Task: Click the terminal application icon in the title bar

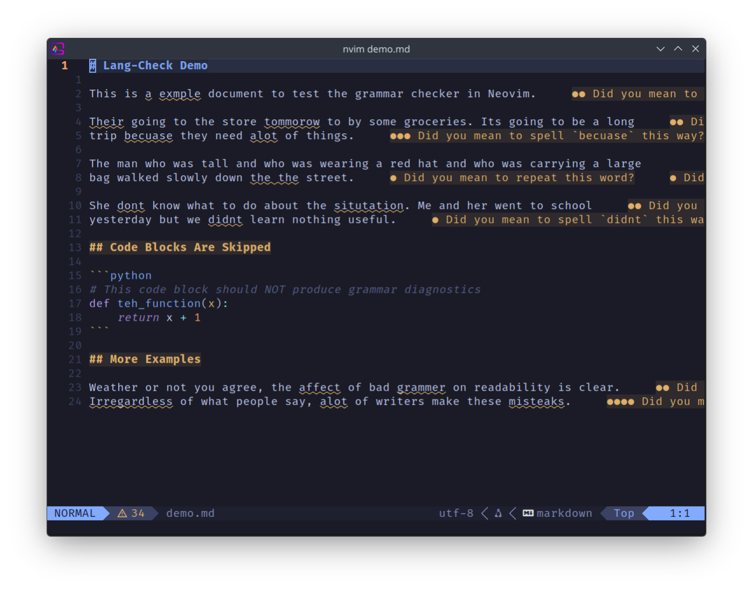Action: (x=57, y=48)
